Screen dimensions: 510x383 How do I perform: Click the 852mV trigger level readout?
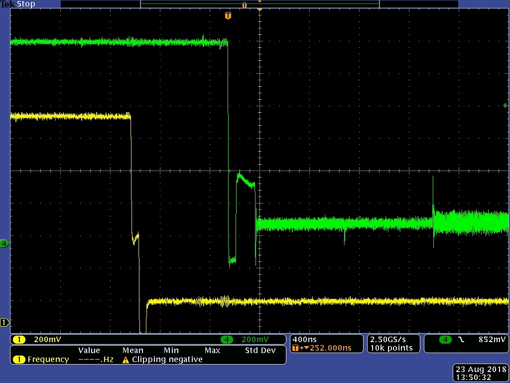click(492, 339)
